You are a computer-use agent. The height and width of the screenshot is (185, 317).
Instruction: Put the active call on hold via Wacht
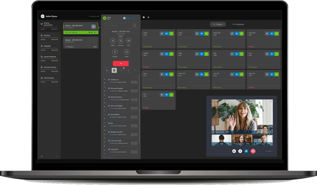tap(113, 41)
